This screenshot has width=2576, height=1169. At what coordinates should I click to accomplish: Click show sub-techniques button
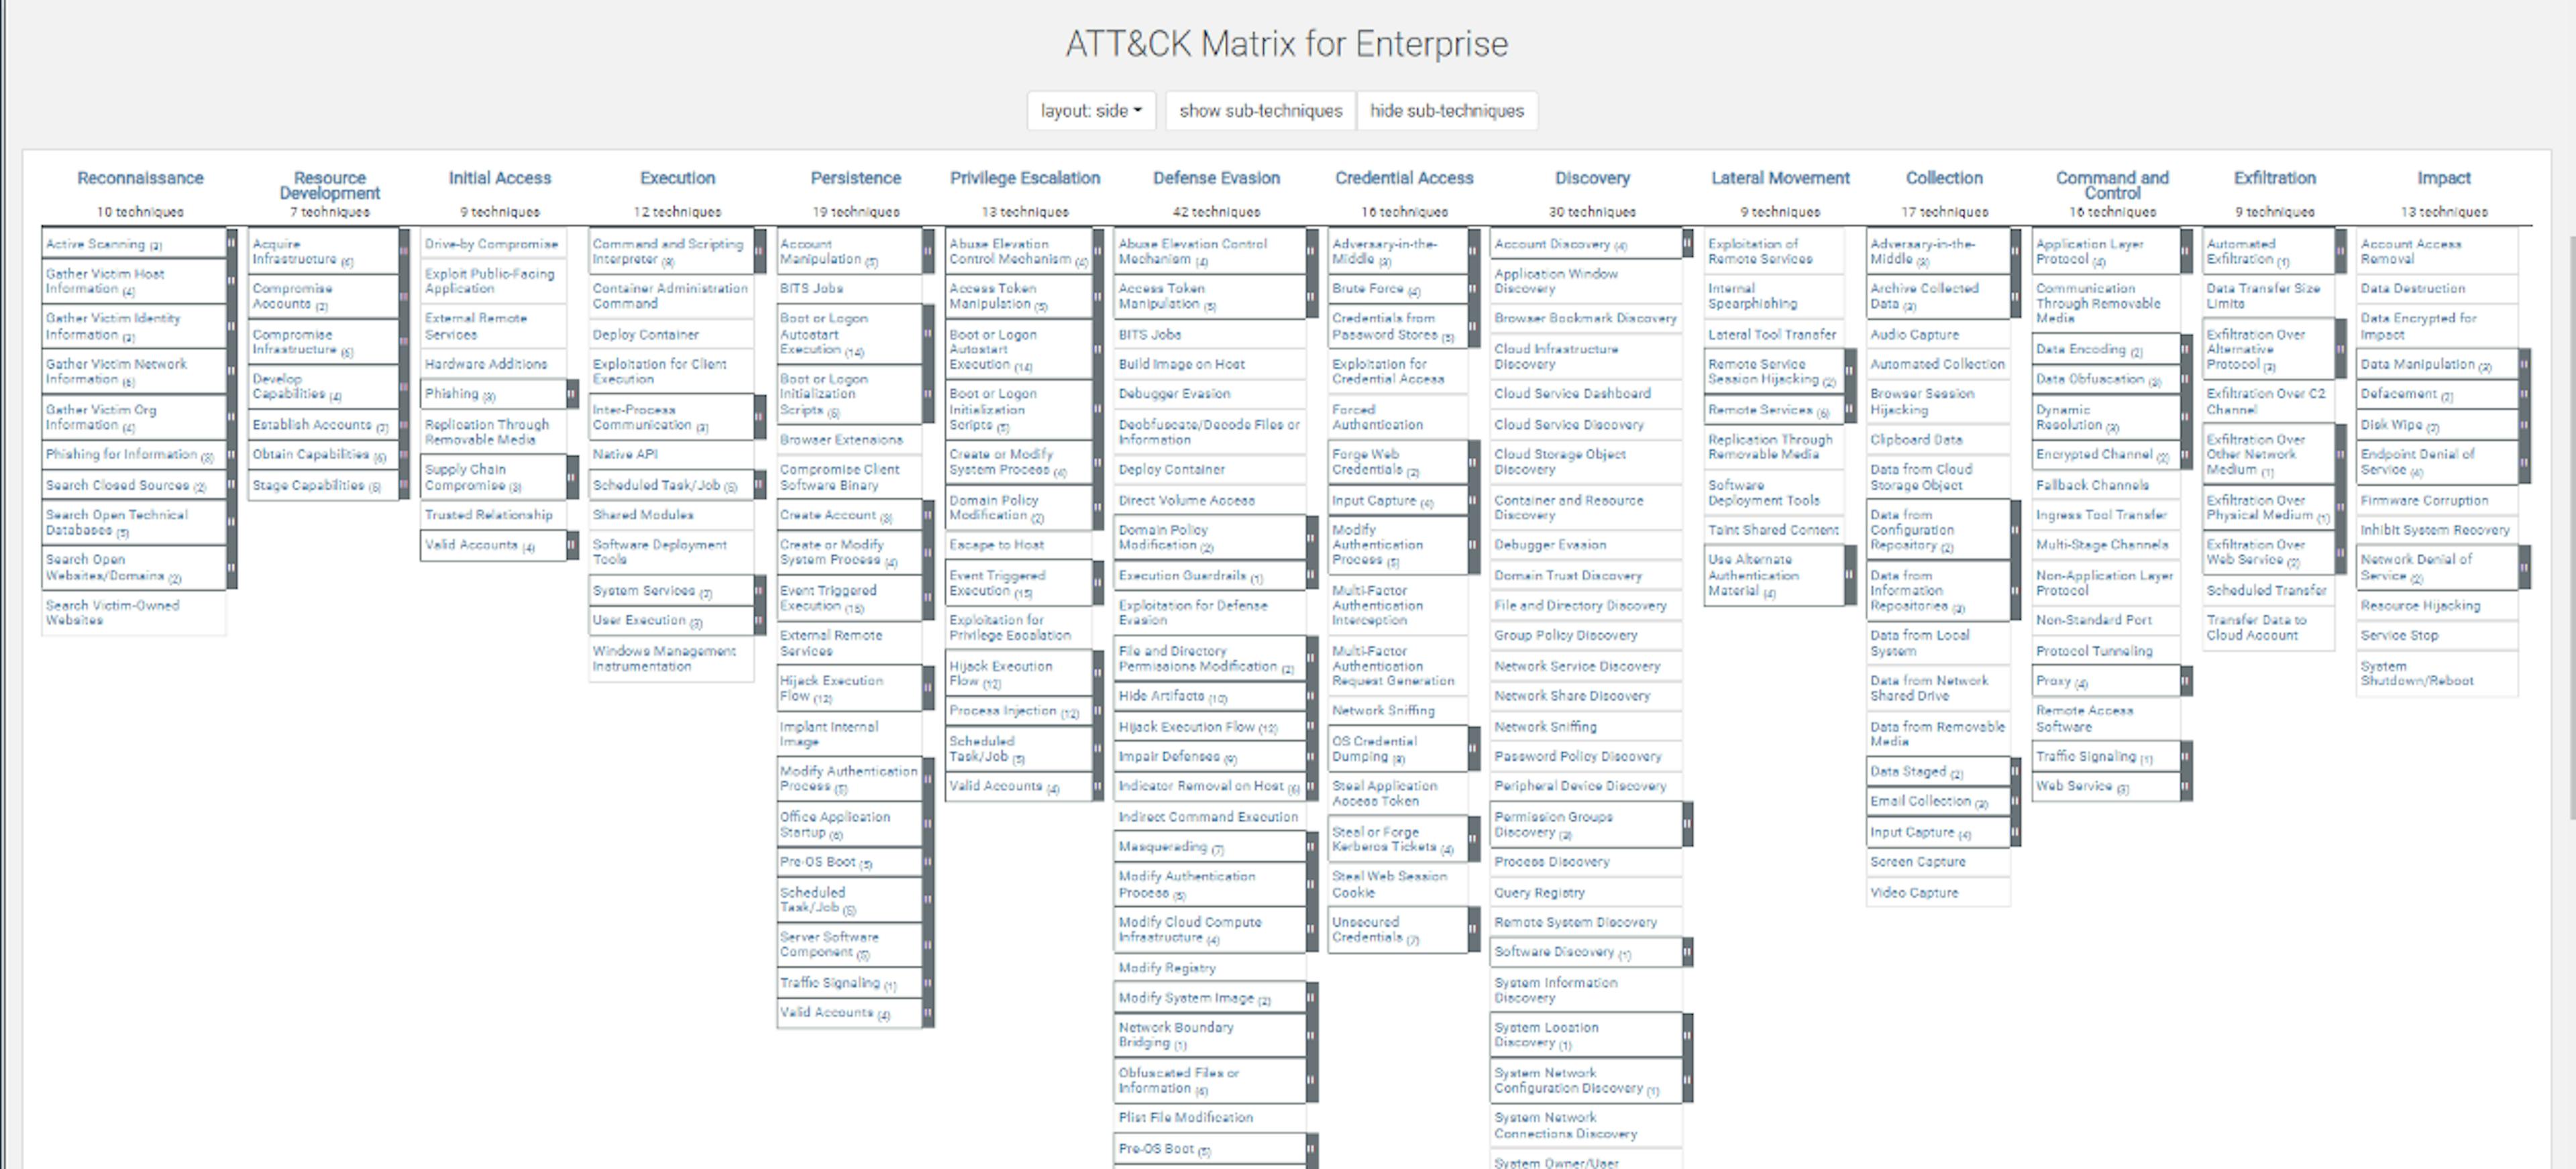(x=1260, y=111)
